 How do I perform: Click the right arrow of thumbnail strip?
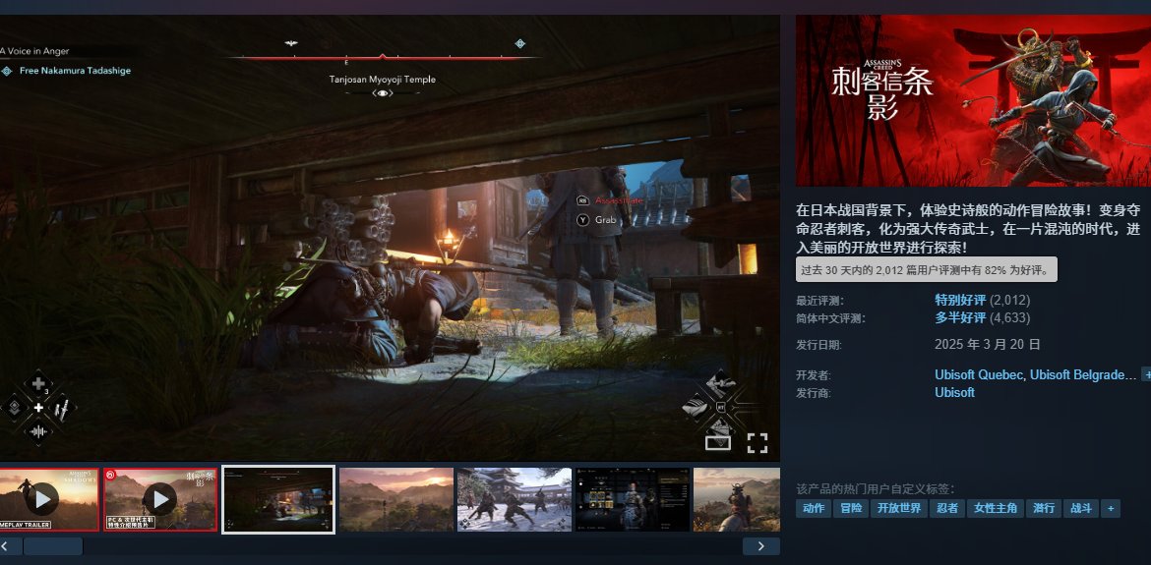(760, 546)
